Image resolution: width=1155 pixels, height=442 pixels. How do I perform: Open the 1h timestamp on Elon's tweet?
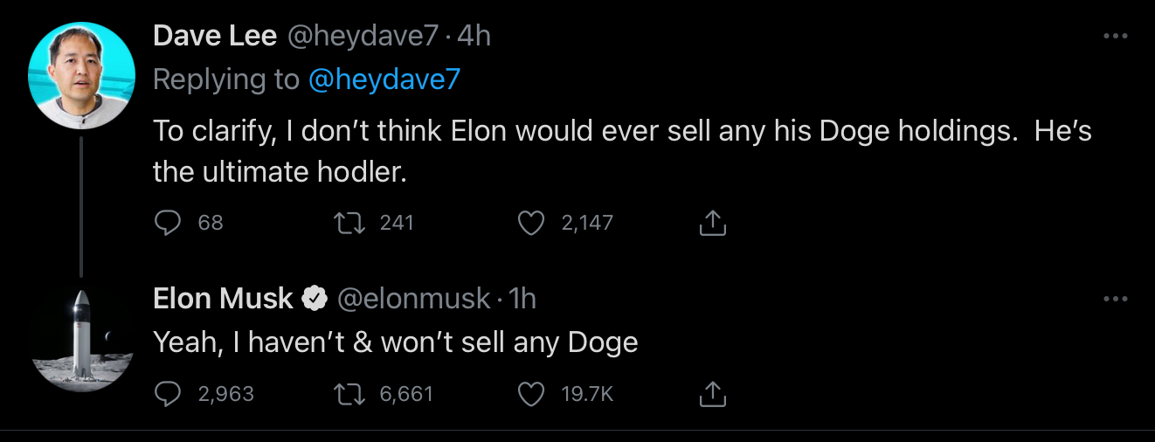(522, 299)
